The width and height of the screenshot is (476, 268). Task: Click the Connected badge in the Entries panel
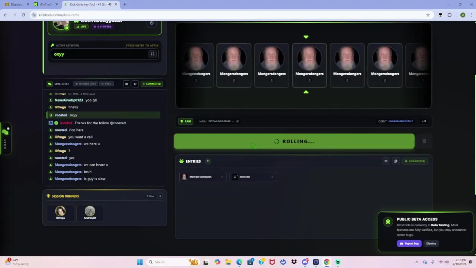click(x=415, y=161)
